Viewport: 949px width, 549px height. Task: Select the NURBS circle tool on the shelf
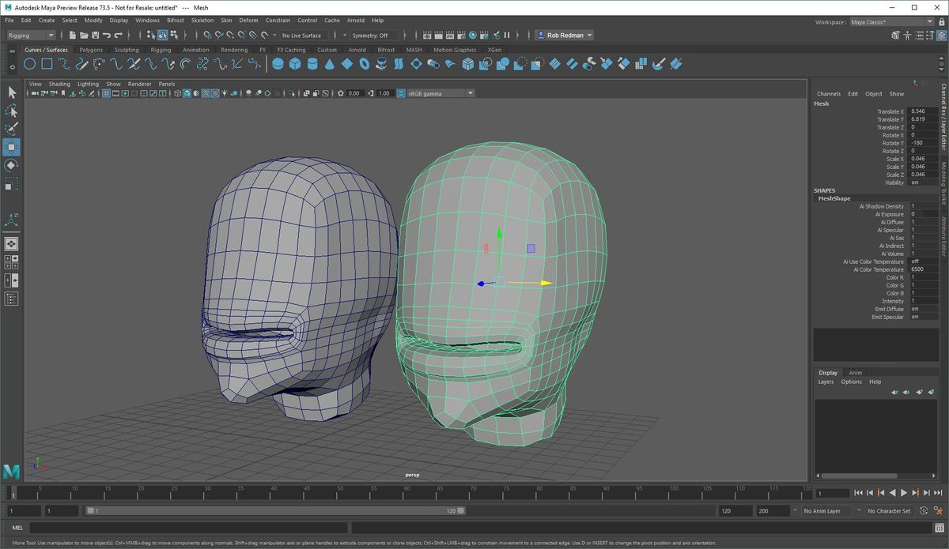30,63
